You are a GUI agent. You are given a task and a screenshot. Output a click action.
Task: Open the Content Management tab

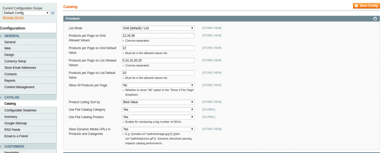tap(28, 87)
